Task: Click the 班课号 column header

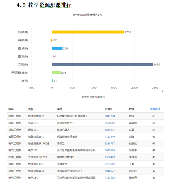Action: (x=109, y=109)
